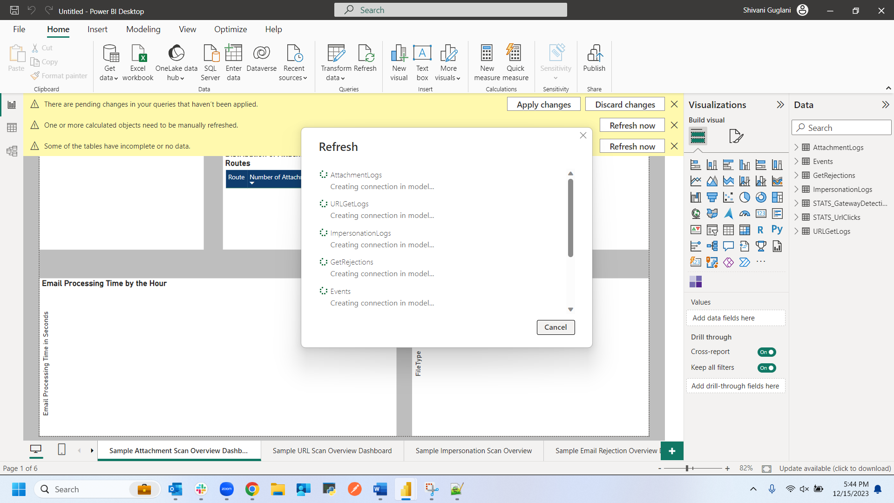Collapse the Visualizations pane
Viewport: 894px width, 503px height.
(x=780, y=105)
